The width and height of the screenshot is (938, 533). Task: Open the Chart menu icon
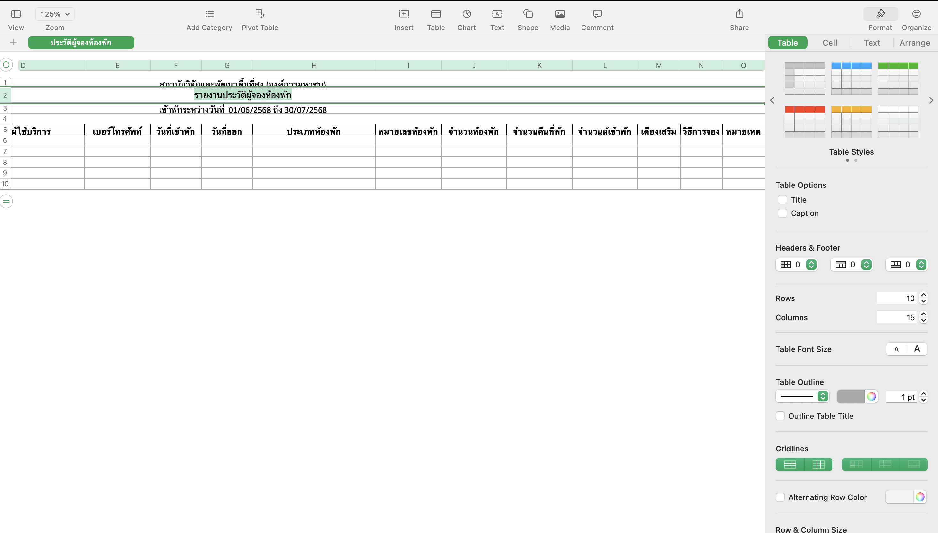pyautogui.click(x=466, y=14)
